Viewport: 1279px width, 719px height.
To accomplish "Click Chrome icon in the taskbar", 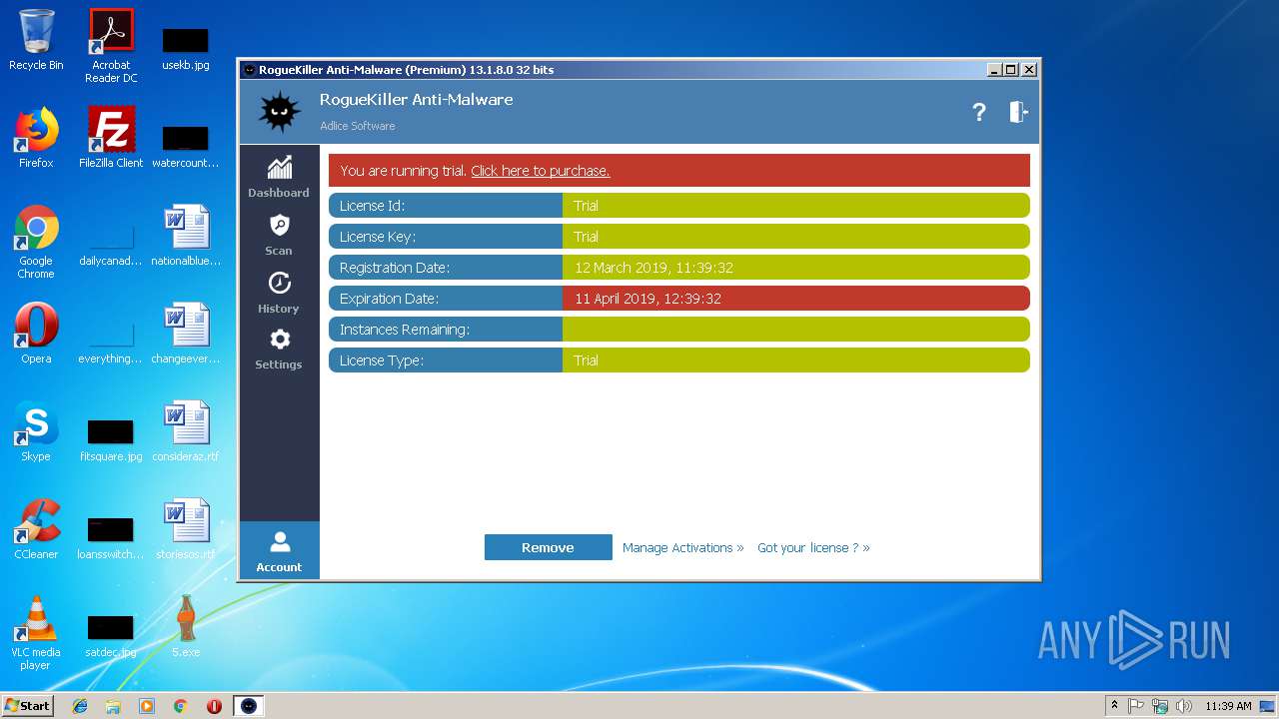I will coord(181,706).
